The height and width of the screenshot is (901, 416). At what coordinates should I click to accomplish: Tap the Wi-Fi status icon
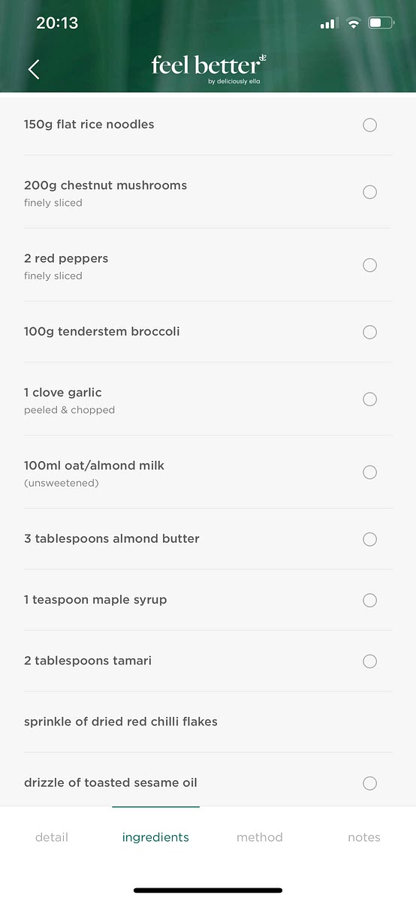(x=352, y=23)
